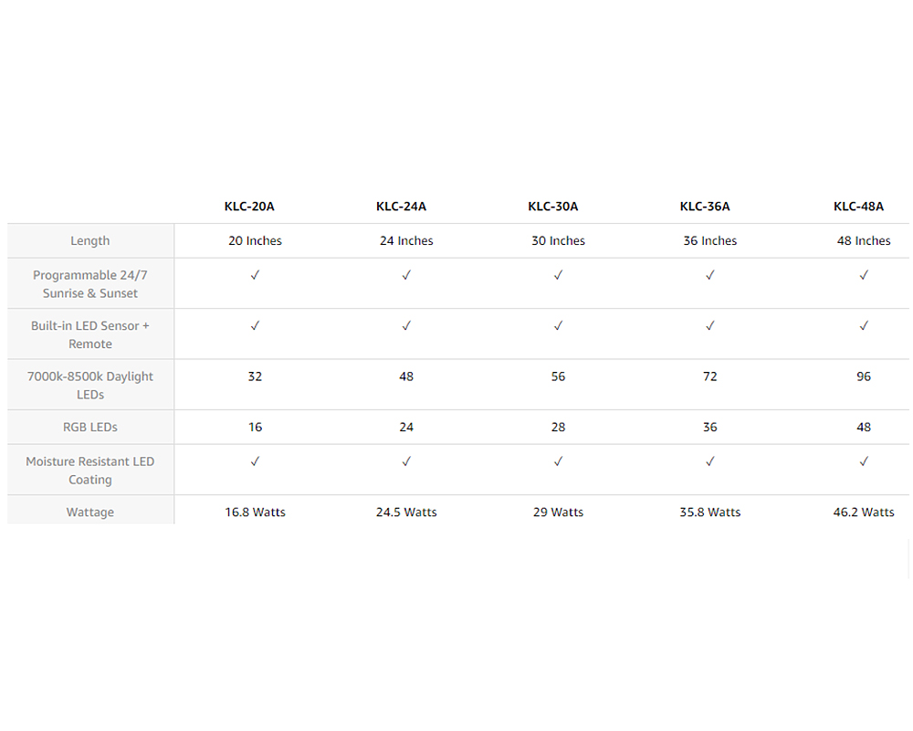Click the 30 Inches length cell
The height and width of the screenshot is (731, 913).
558,241
